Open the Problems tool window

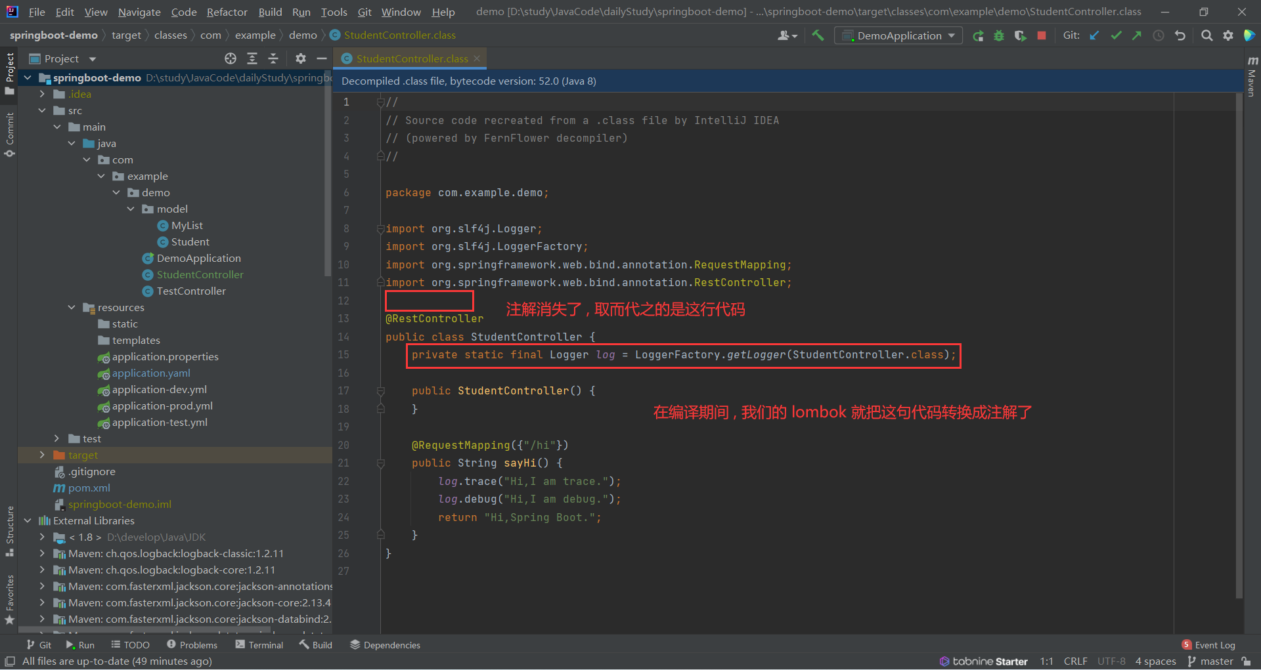192,645
